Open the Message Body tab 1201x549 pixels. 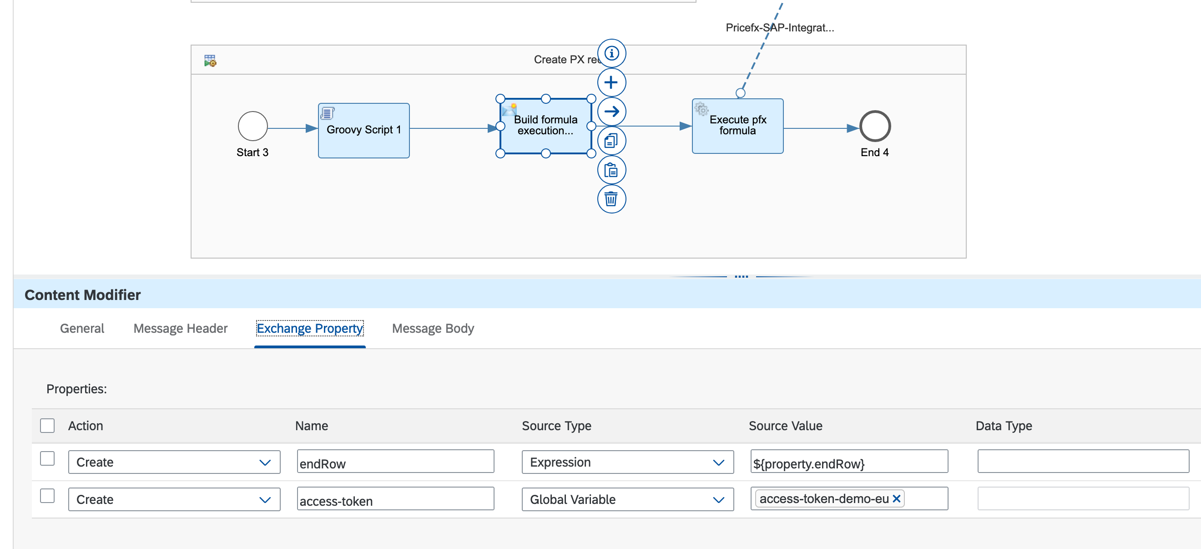point(433,328)
